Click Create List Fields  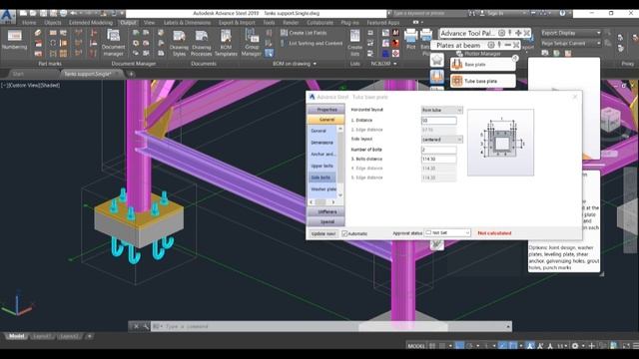click(x=304, y=33)
